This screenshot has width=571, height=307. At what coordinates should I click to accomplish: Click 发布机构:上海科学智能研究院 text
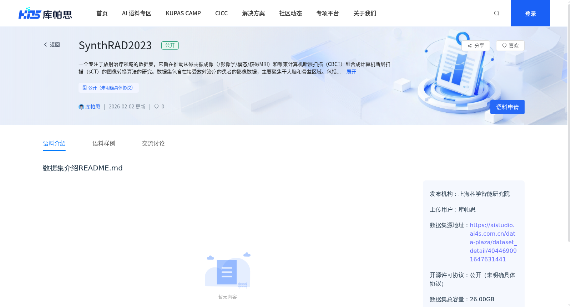470,194
